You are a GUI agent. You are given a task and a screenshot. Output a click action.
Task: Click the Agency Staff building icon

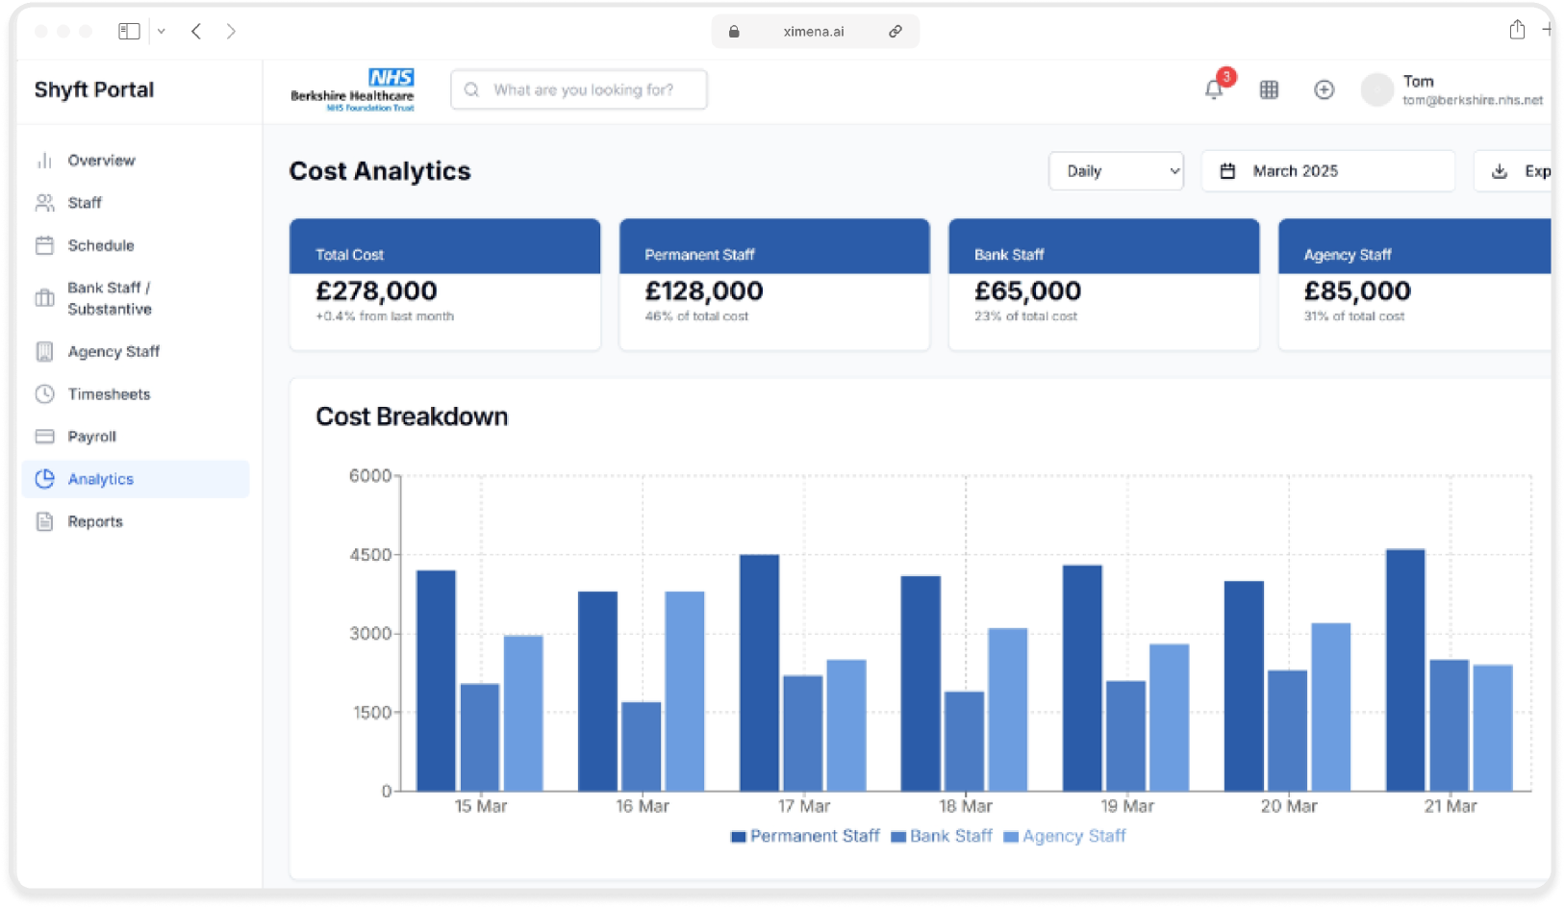pos(44,352)
